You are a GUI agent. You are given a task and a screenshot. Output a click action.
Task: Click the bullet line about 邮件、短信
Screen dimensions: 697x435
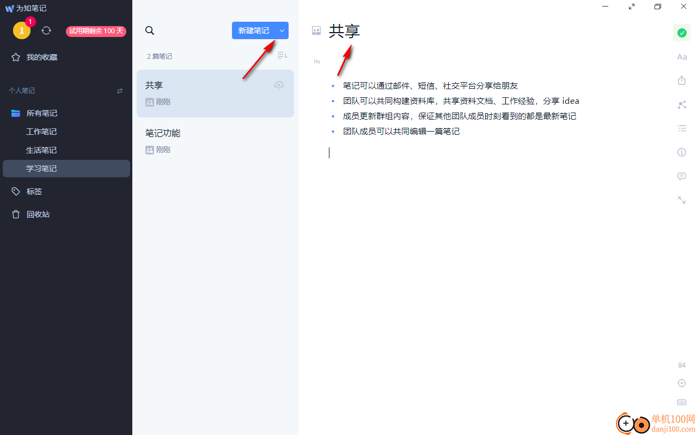pyautogui.click(x=430, y=85)
